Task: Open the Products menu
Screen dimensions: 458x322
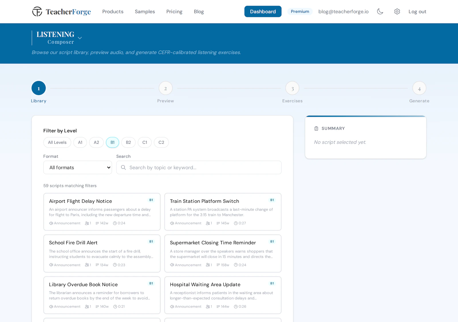Action: click(x=113, y=11)
